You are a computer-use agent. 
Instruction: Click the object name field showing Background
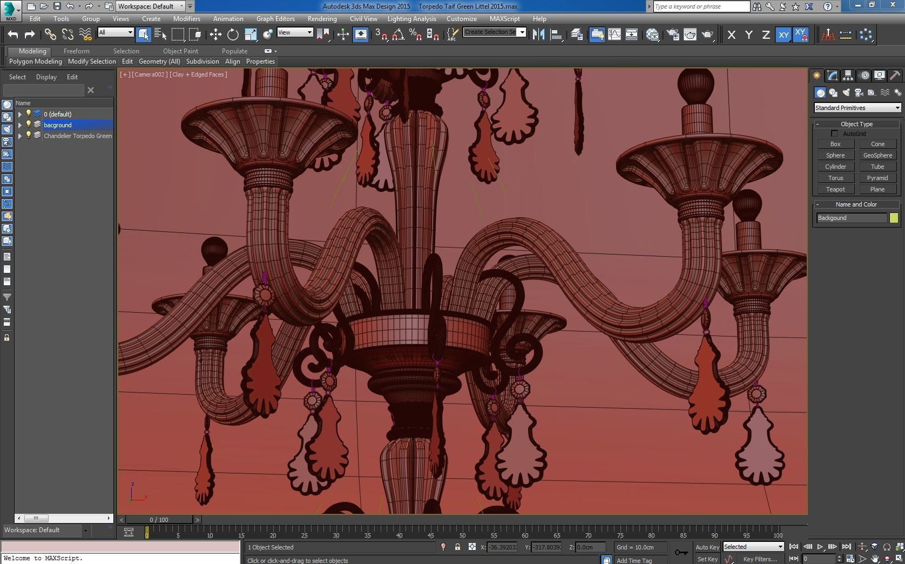click(x=852, y=218)
